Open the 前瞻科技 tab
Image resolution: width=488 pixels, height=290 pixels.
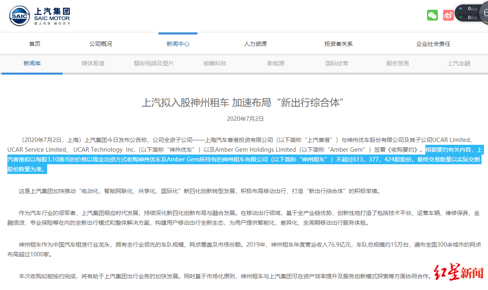click(x=215, y=63)
